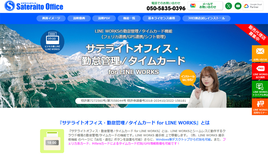Open the 説明動画 menu item
Image resolution: width=268 pixels, height=155 pixels.
tap(79, 18)
